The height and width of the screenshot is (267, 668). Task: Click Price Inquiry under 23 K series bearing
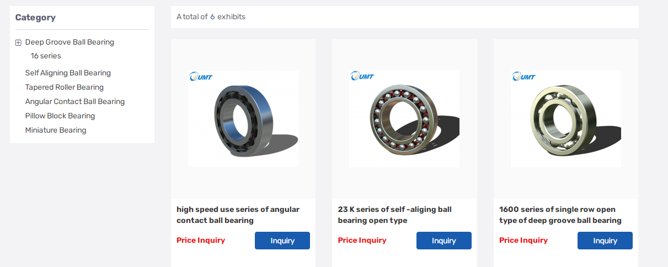coord(362,240)
